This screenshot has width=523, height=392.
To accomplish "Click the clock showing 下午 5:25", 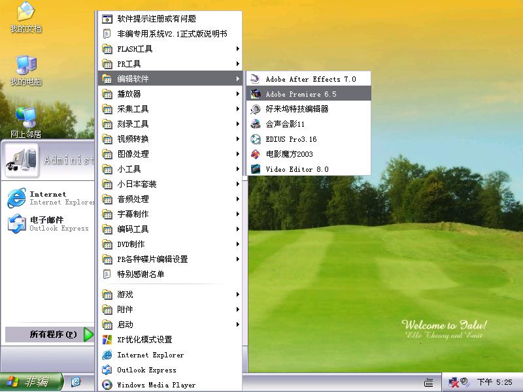I will point(494,382).
